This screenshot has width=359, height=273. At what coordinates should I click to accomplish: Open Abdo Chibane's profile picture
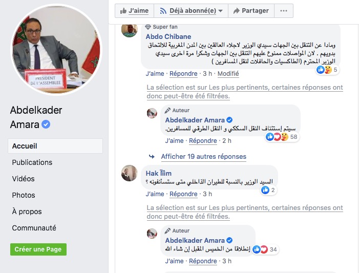coord(130,30)
